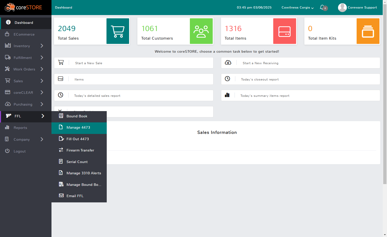387x237 pixels.
Task: Open the Cowitness Corgis store dropdown
Action: click(x=298, y=8)
